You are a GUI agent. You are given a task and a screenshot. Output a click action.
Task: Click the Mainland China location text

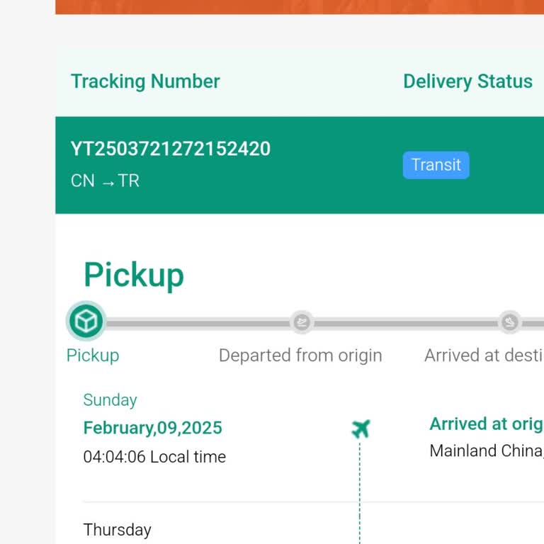(486, 450)
